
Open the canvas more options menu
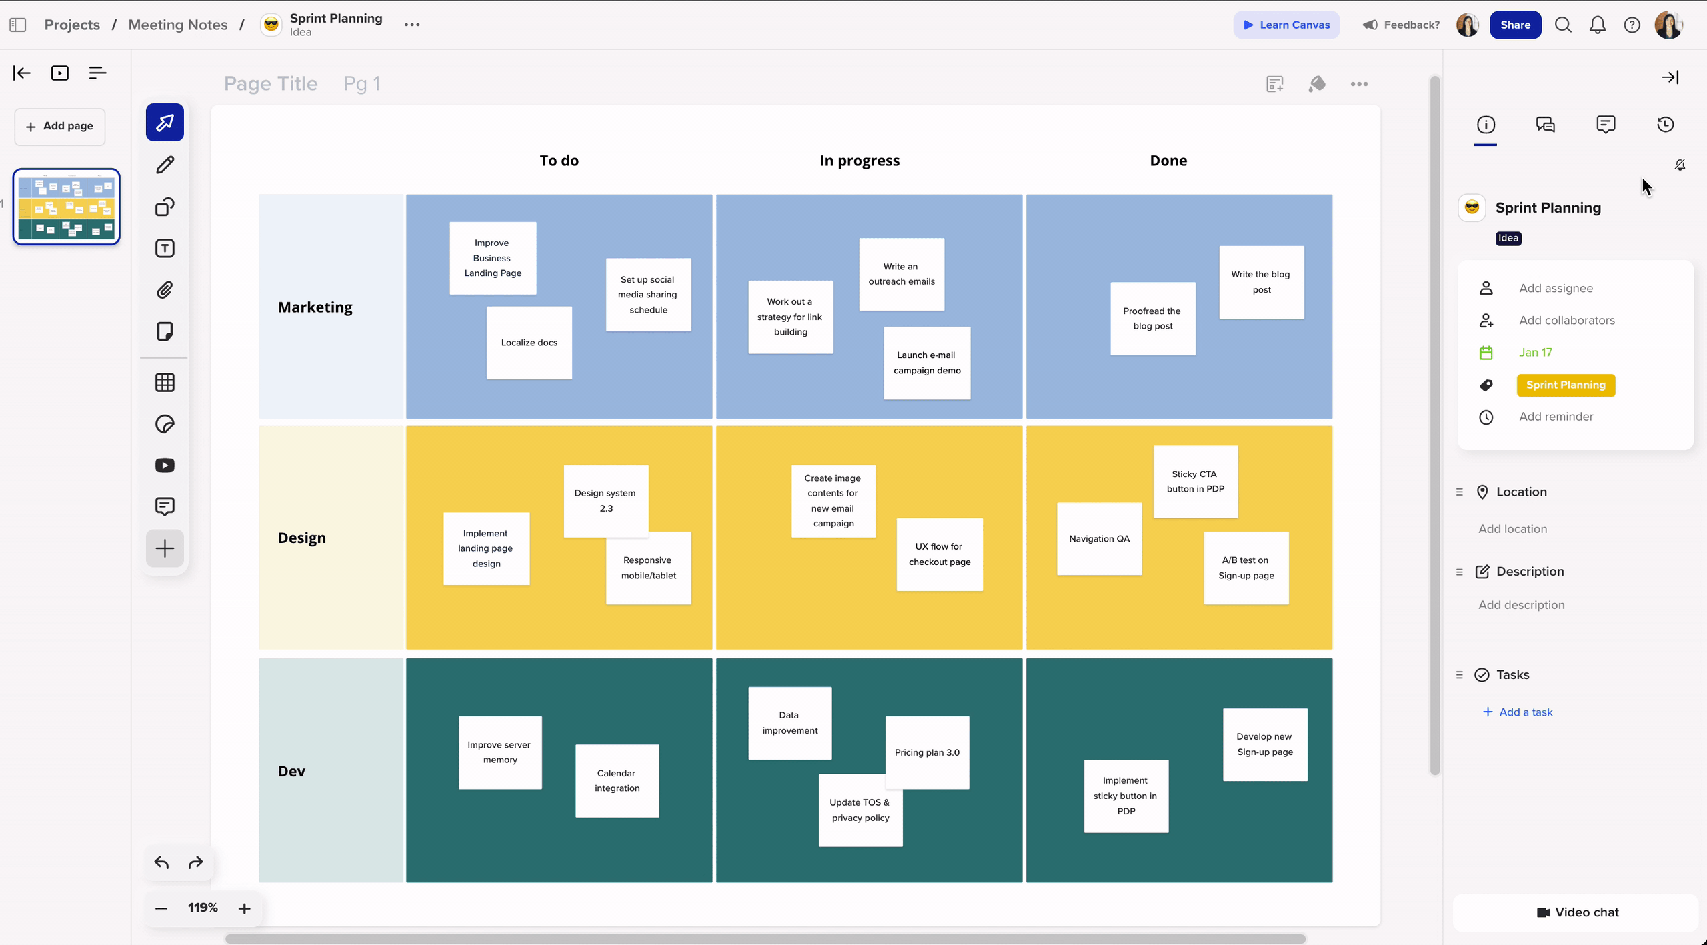click(x=1359, y=84)
